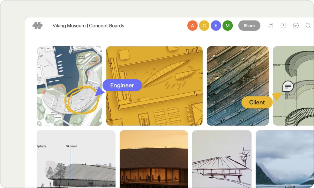Open the green arch structure drawing
314x188 pixels.
[x=293, y=86]
